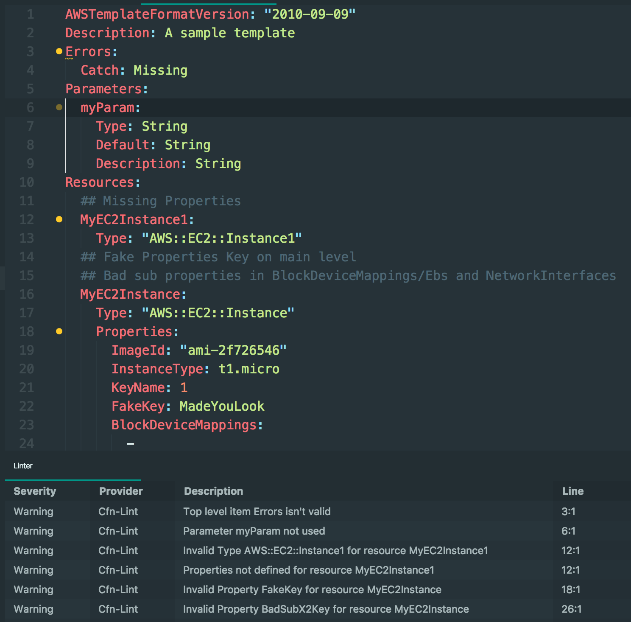This screenshot has height=622, width=631.
Task: Click line number 10 in gutter
Action: pos(27,182)
